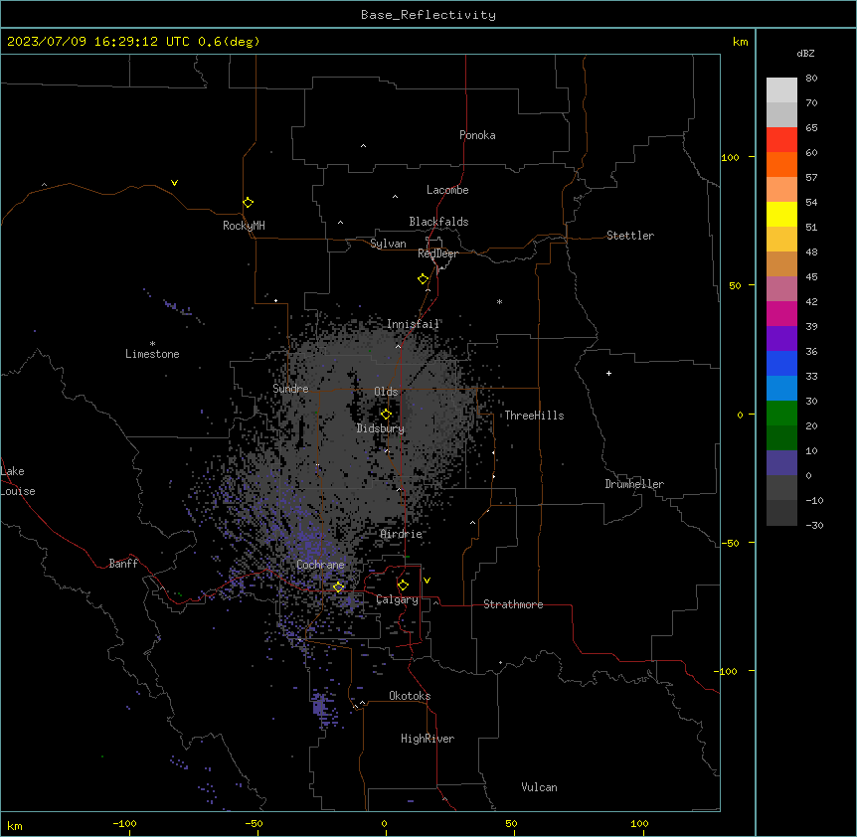857x837 pixels.
Task: Click the -100 tick label on the bottom axis
Action: [124, 823]
